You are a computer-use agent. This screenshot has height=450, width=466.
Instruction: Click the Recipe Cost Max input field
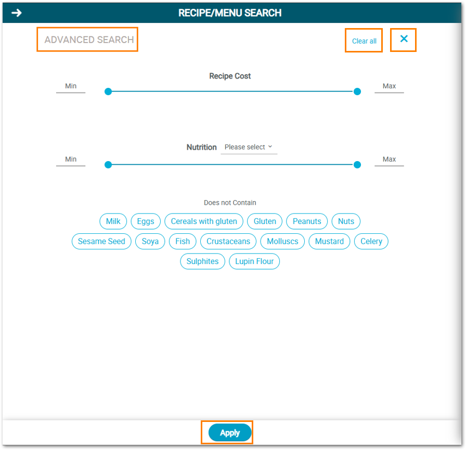[389, 87]
